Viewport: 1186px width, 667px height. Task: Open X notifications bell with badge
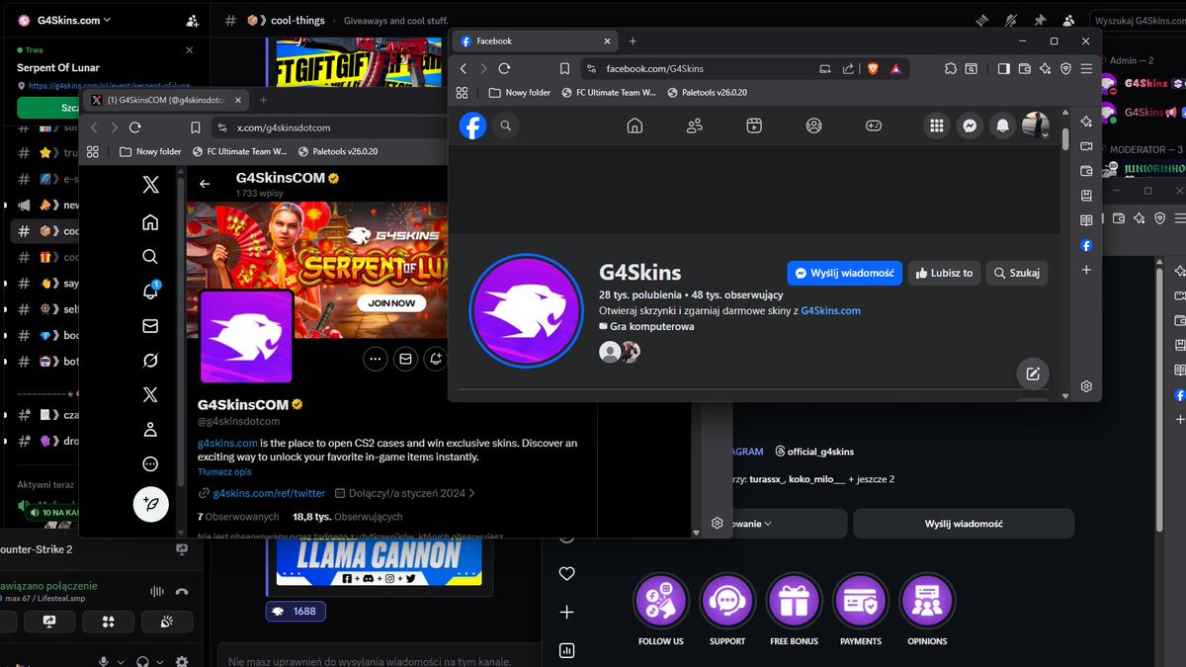[150, 291]
